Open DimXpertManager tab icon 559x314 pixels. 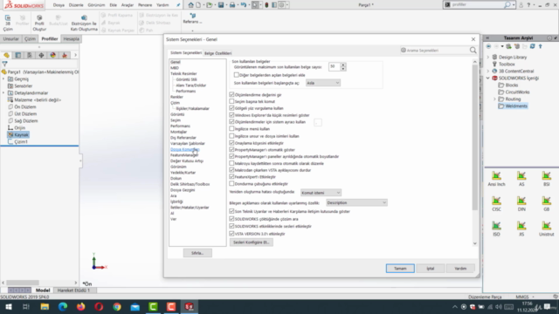tap(41, 55)
